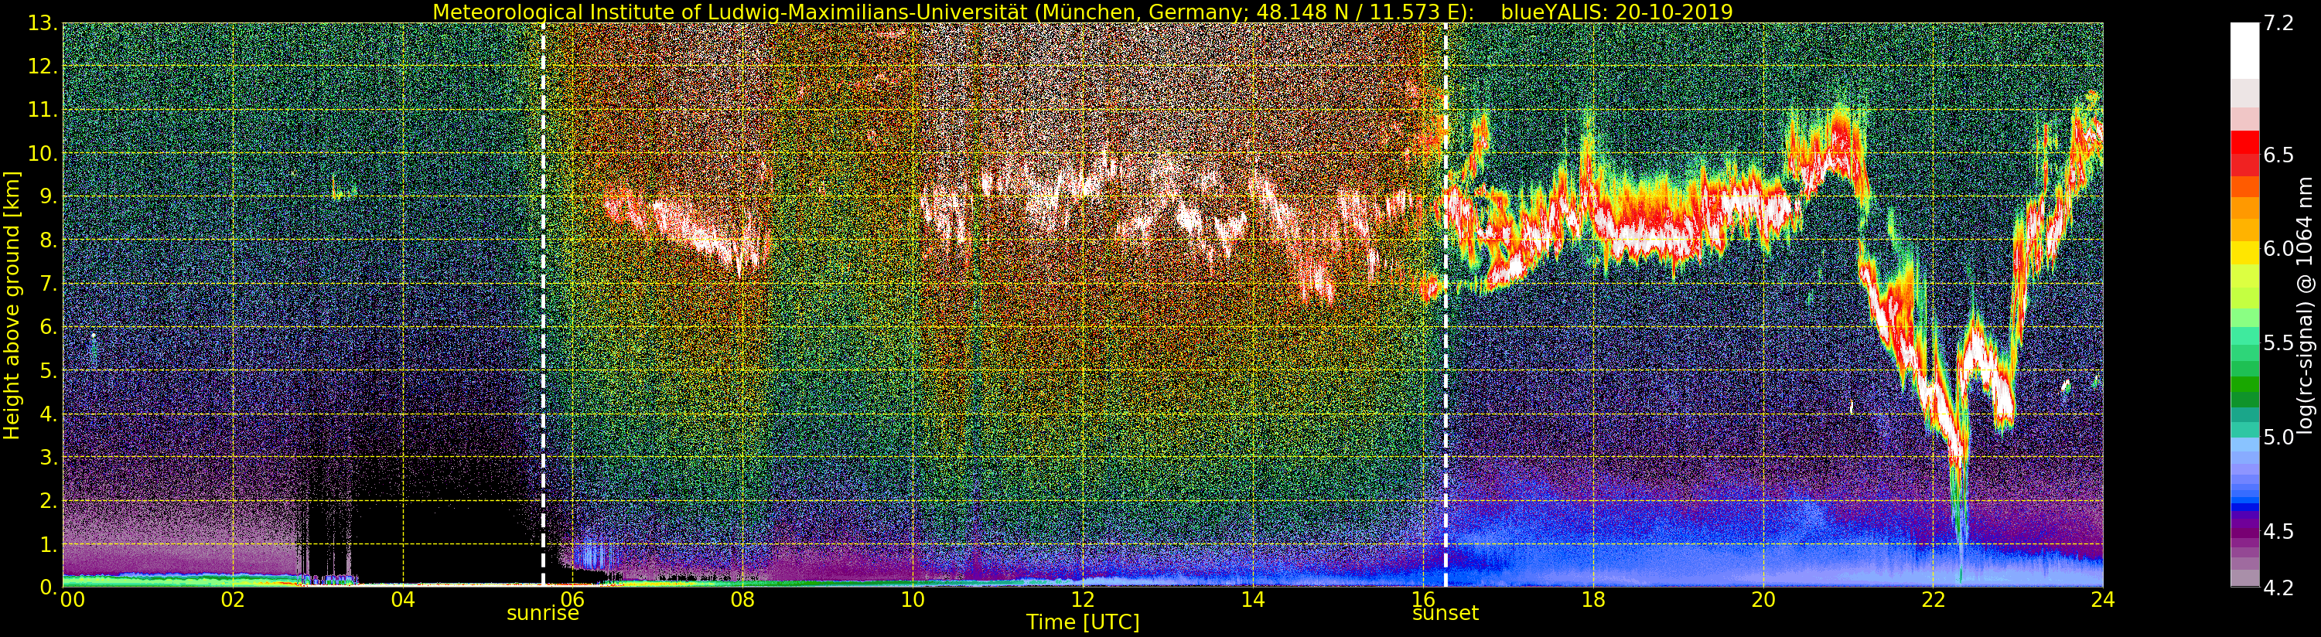Click the height axis tick '13.'
Viewport: 2321px width, 637px height.
point(42,23)
